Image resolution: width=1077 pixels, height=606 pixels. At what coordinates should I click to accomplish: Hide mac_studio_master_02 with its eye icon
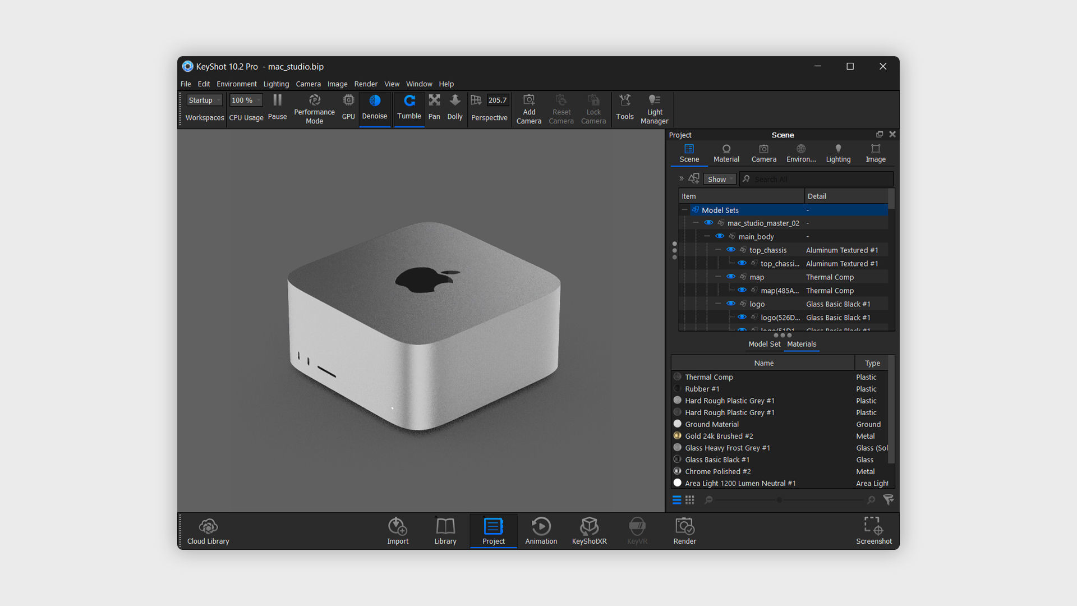(708, 223)
